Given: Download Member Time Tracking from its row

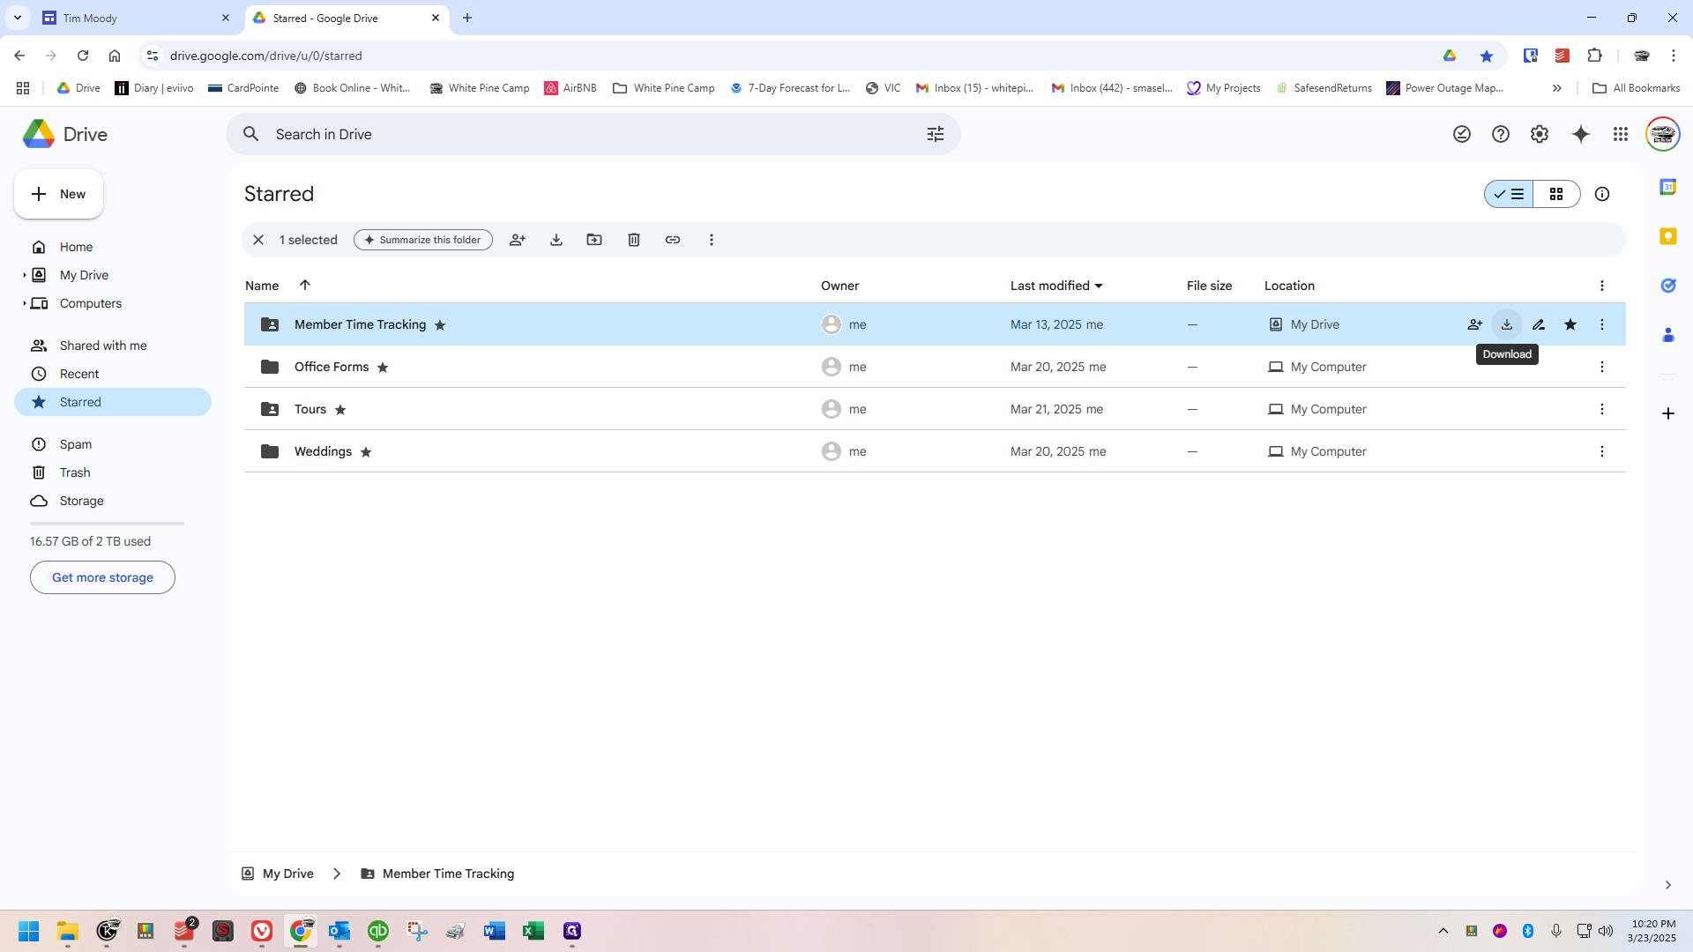Looking at the screenshot, I should tap(1507, 324).
